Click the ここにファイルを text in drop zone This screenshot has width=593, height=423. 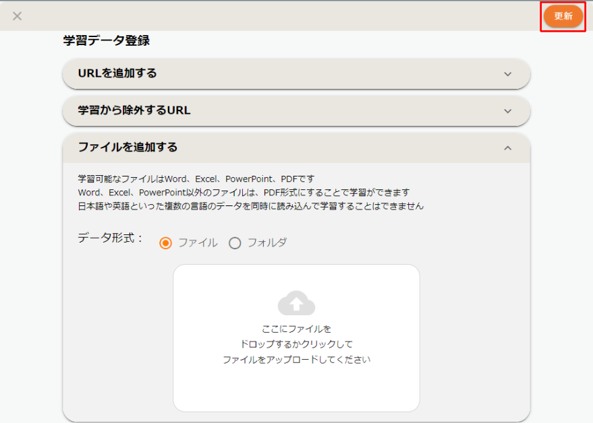[x=296, y=329]
